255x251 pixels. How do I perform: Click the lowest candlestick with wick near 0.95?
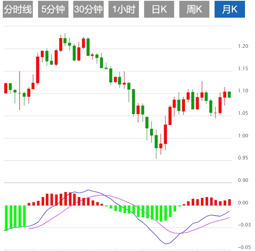(156, 142)
